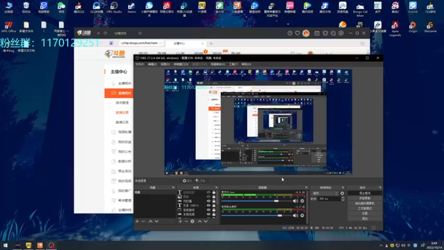Click the Mic/Aux volume slider handle

[x=276, y=201]
